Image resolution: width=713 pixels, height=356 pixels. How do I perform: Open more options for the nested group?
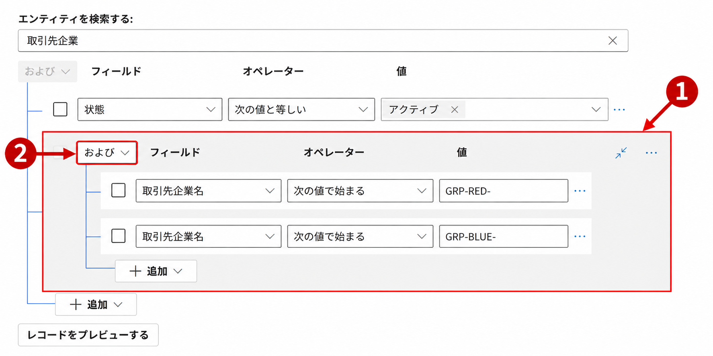click(x=651, y=153)
